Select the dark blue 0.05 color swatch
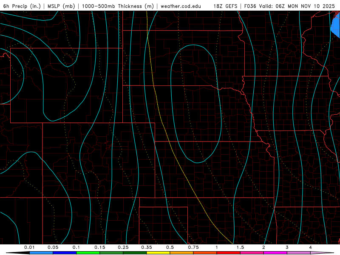This screenshot has height=255, width=340. (65, 253)
